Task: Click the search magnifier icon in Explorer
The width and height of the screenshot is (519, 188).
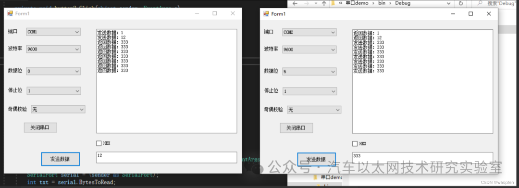Action: (x=479, y=3)
